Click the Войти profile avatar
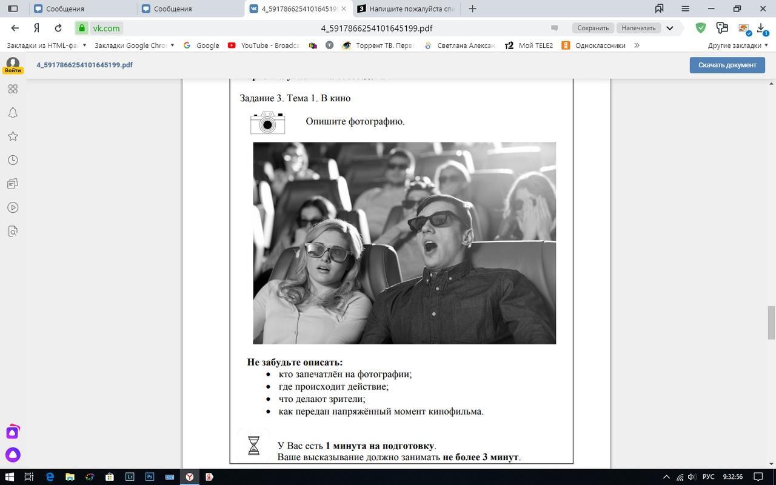Viewport: 776px width, 485px height. pyautogui.click(x=13, y=65)
